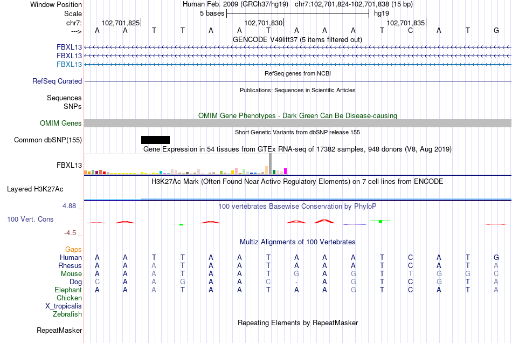Open the RefSeq Curated track label
This screenshot has height=343, width=512.
[x=57, y=81]
